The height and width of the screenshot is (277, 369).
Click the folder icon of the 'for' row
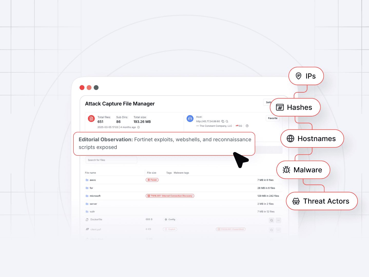tap(87, 188)
